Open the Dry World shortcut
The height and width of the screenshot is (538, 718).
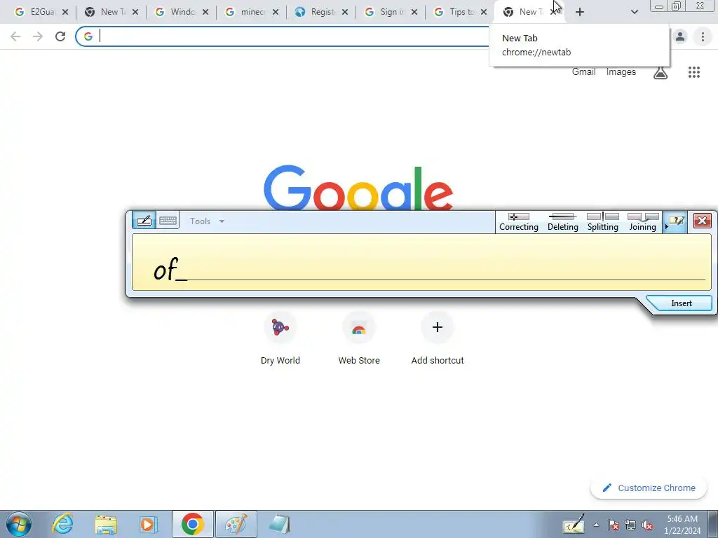click(280, 338)
